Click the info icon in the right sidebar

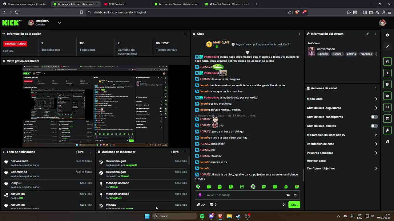click(387, 35)
